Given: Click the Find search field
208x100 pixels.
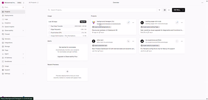Looking at the screenshot, I should [13, 7].
